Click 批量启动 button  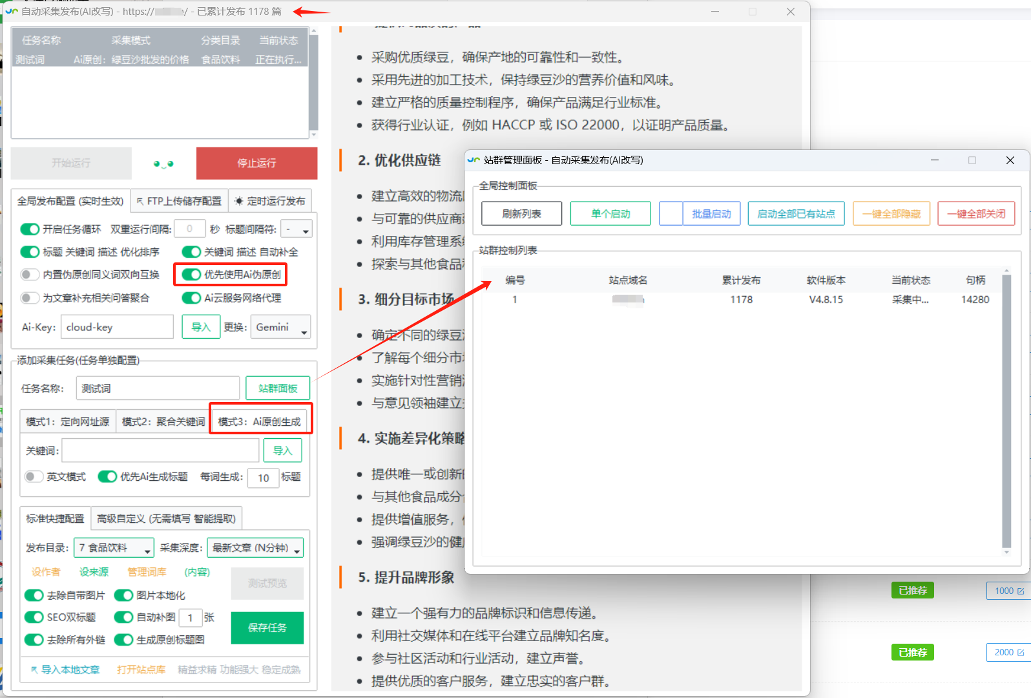[x=711, y=214]
